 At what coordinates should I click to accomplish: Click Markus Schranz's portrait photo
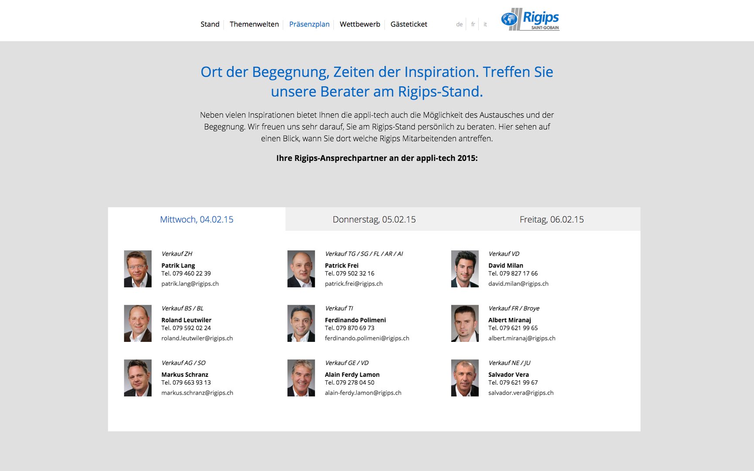pyautogui.click(x=138, y=378)
